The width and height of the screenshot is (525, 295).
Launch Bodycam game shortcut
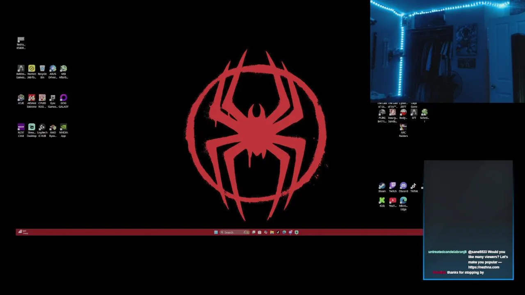coord(403,114)
